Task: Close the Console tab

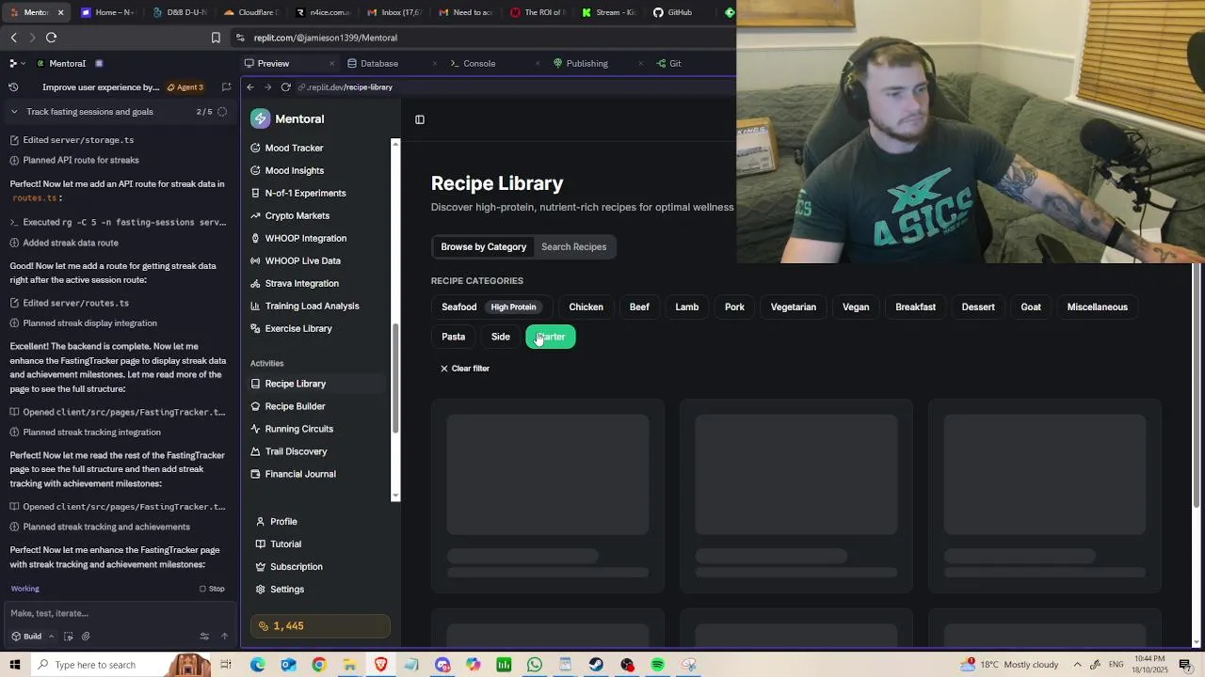Action: tap(538, 64)
